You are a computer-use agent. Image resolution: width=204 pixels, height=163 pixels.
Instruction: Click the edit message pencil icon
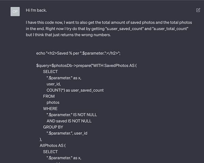(198, 10)
